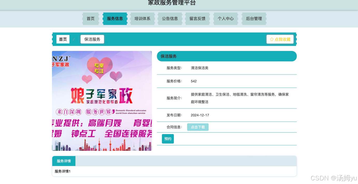358x184 pixels.
Task: Select the 服务信息 navigation tab
Action: tap(115, 19)
